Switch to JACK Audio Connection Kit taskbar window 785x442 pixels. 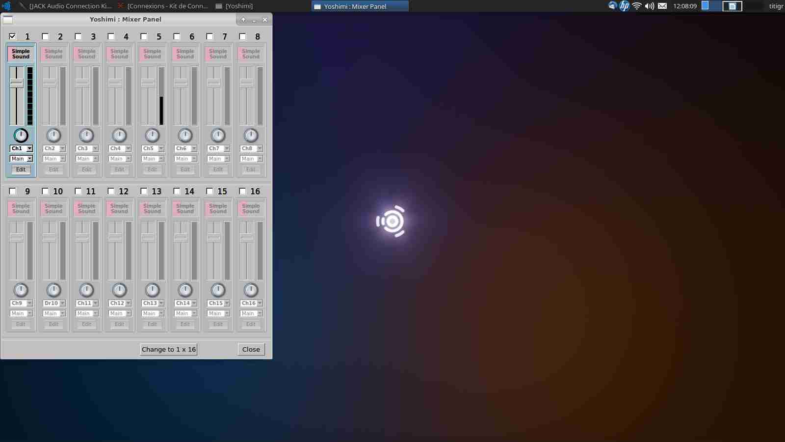65,6
